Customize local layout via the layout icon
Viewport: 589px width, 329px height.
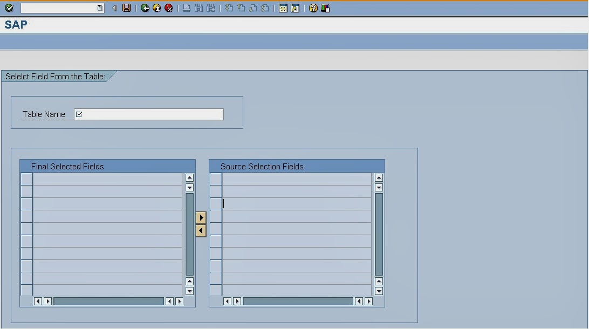click(324, 8)
